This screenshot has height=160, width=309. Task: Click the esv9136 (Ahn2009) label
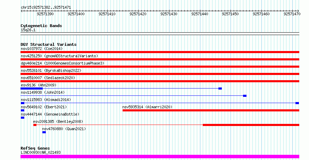(x=39, y=85)
